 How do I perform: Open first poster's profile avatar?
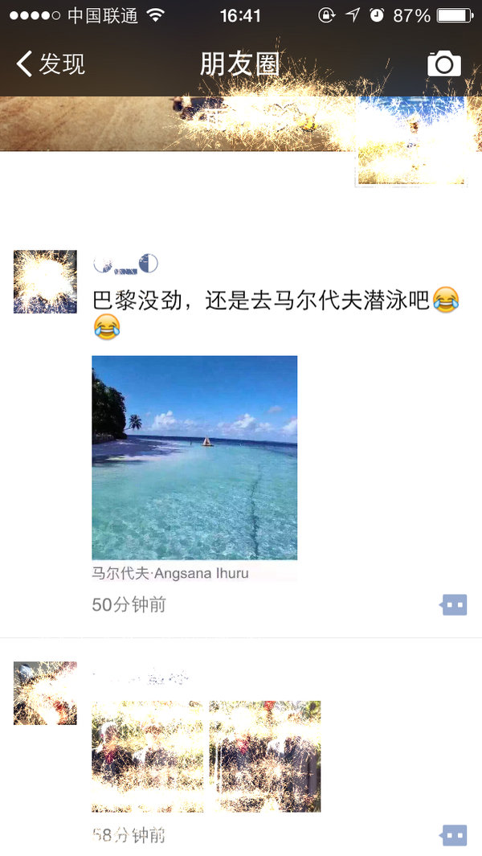(45, 281)
